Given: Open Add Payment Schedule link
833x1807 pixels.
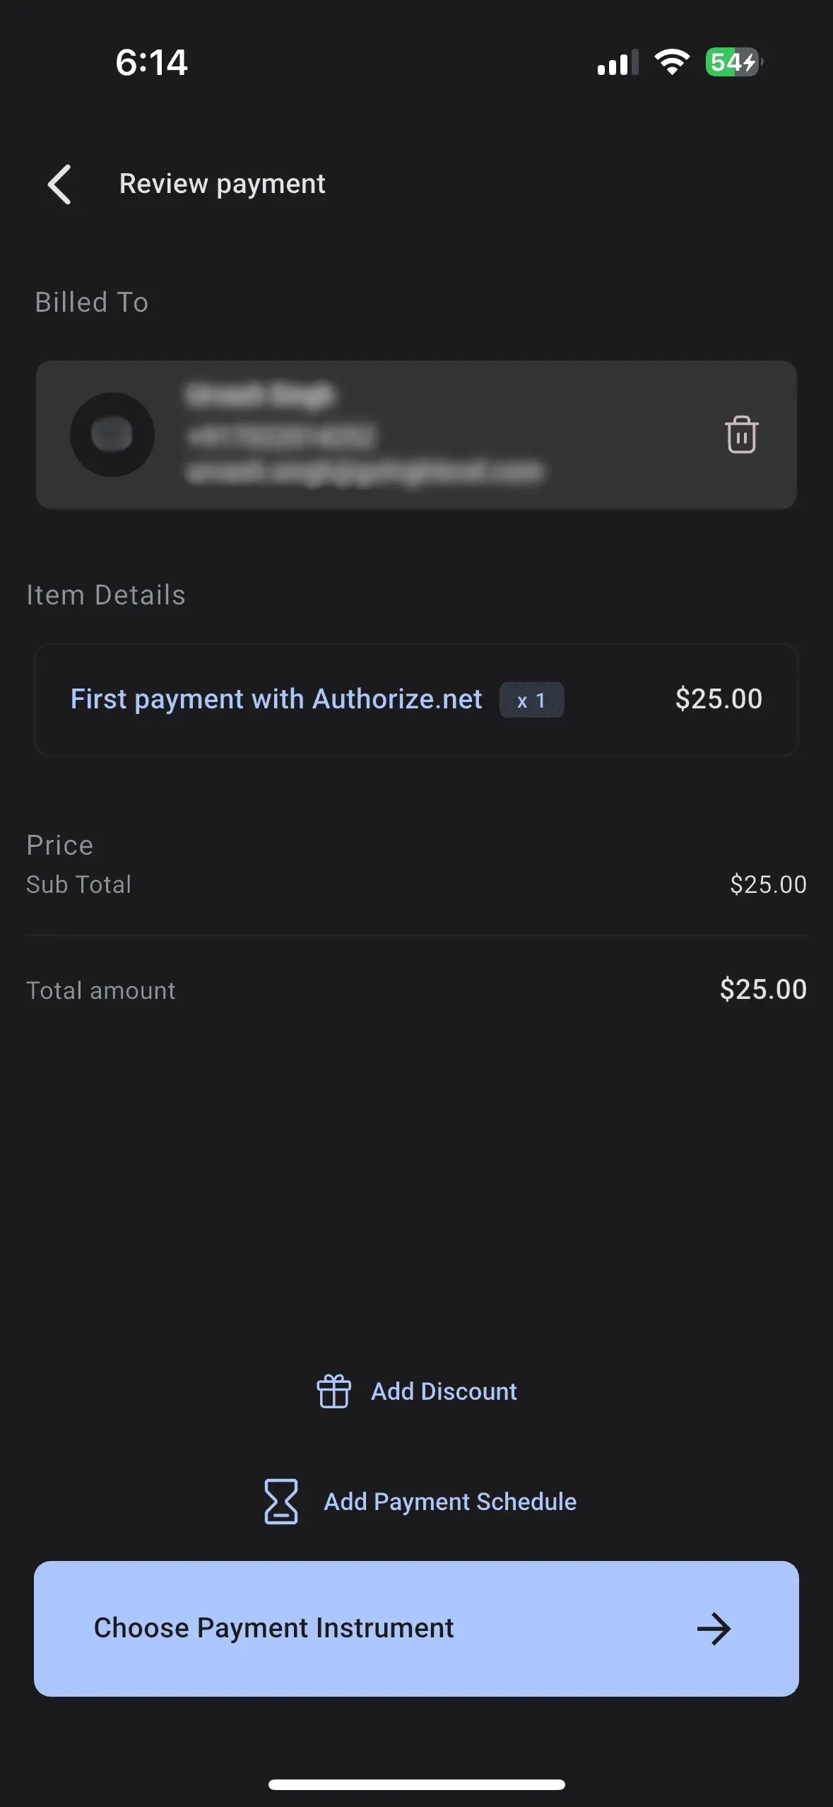Looking at the screenshot, I should pyautogui.click(x=450, y=1501).
